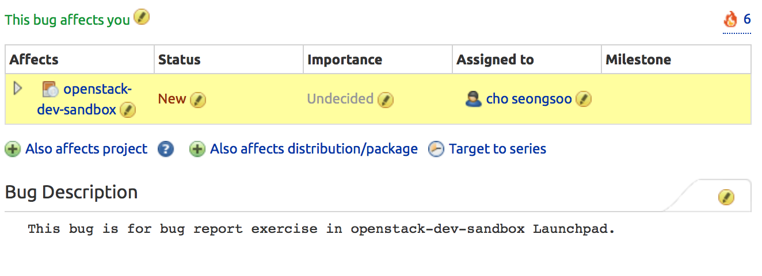The image size is (762, 276).
Task: Click the green plus beside Also affects project
Action: tap(13, 149)
